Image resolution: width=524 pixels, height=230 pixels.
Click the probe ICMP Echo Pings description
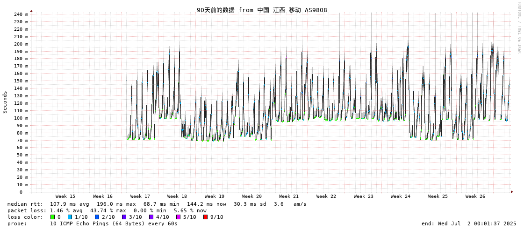click(x=114, y=223)
